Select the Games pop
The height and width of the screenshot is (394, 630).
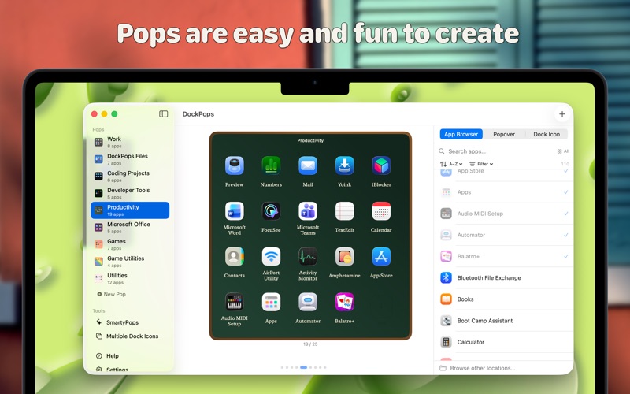pyautogui.click(x=130, y=244)
